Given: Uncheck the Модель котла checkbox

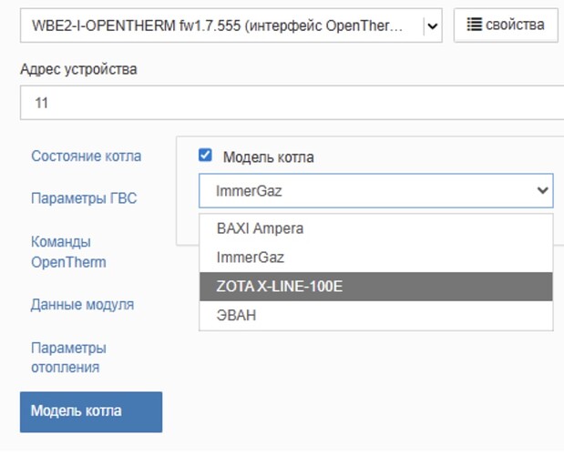Looking at the screenshot, I should pos(205,156).
